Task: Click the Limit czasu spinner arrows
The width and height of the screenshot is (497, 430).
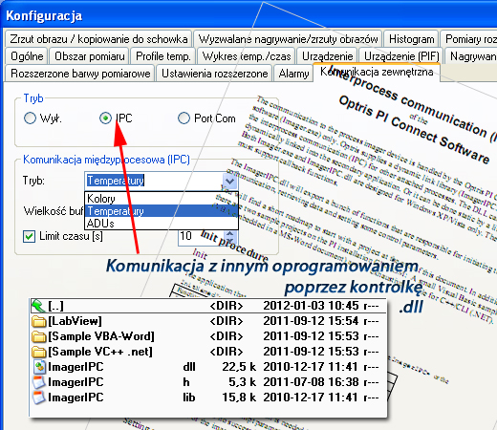Action: (229, 236)
